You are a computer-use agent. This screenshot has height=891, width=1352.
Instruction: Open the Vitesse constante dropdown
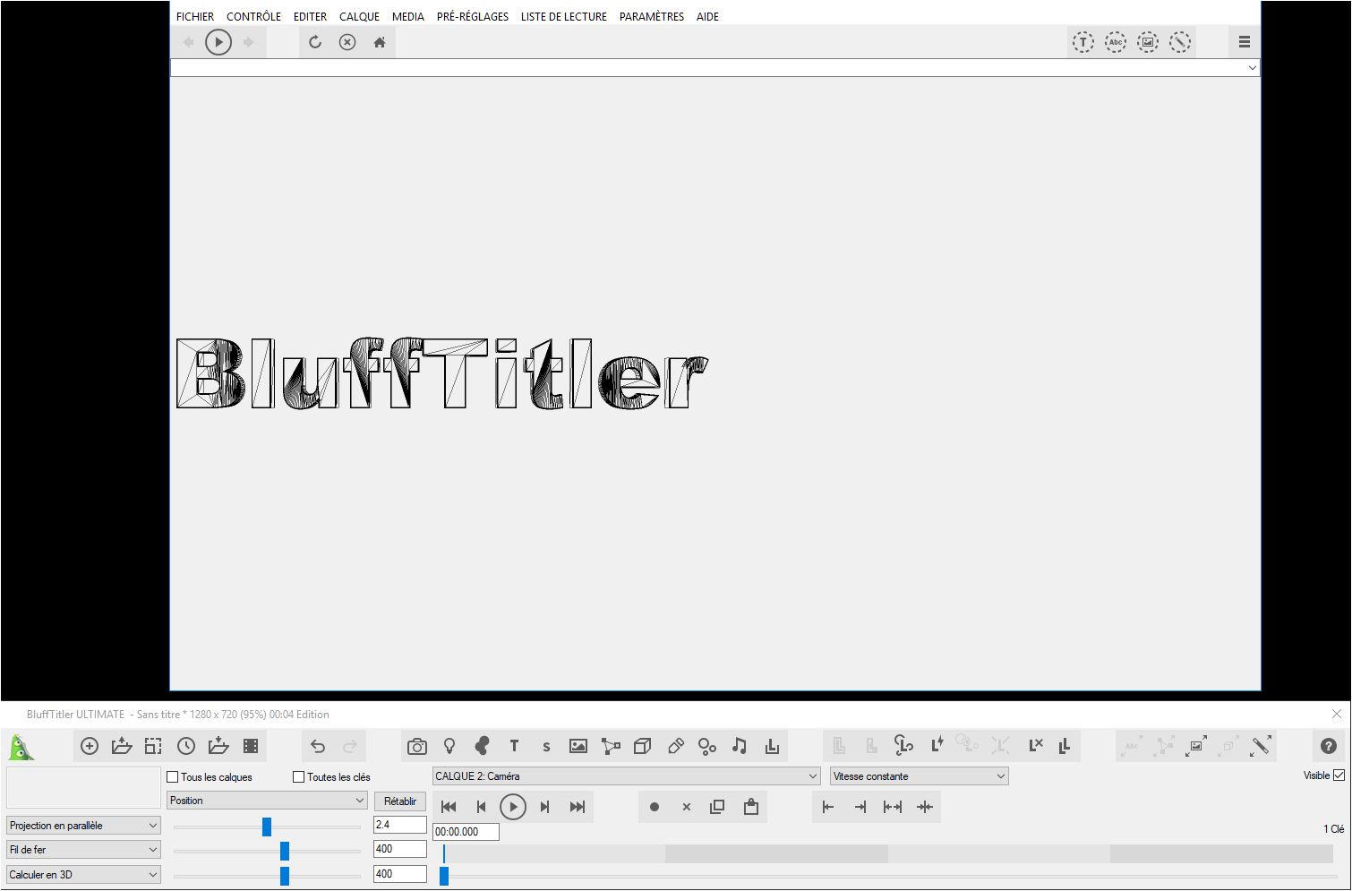(920, 776)
